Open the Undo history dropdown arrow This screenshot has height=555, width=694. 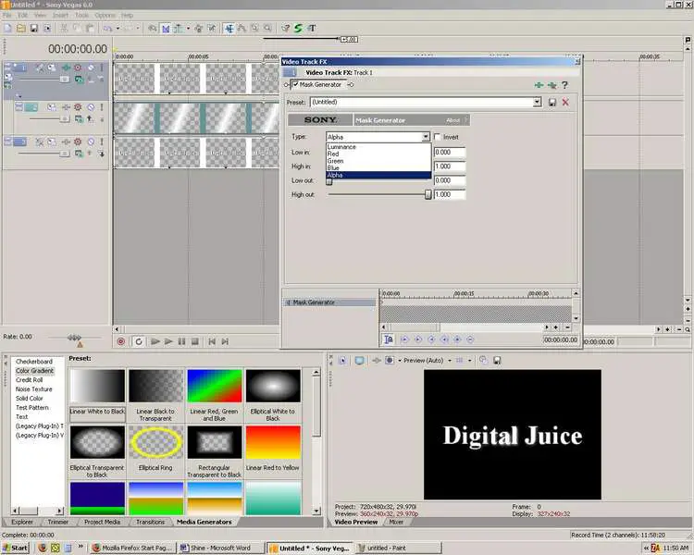tap(118, 29)
